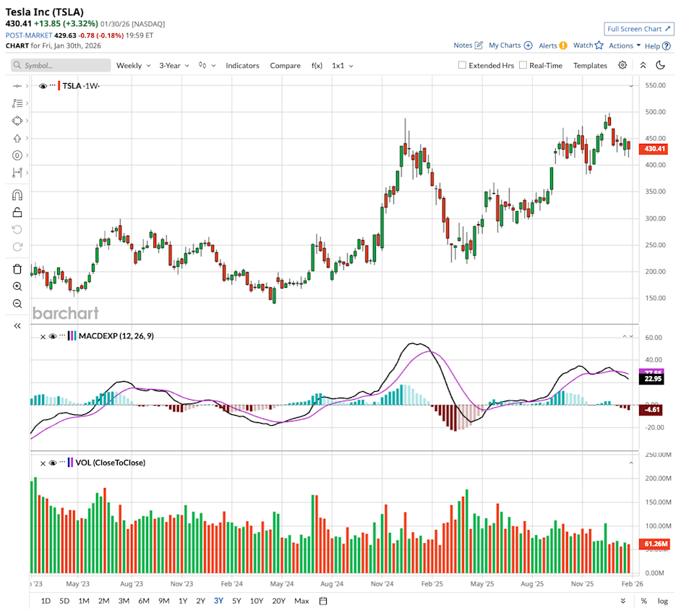
Task: Toggle visibility of the MACDEXP indicator
Action: coord(52,335)
